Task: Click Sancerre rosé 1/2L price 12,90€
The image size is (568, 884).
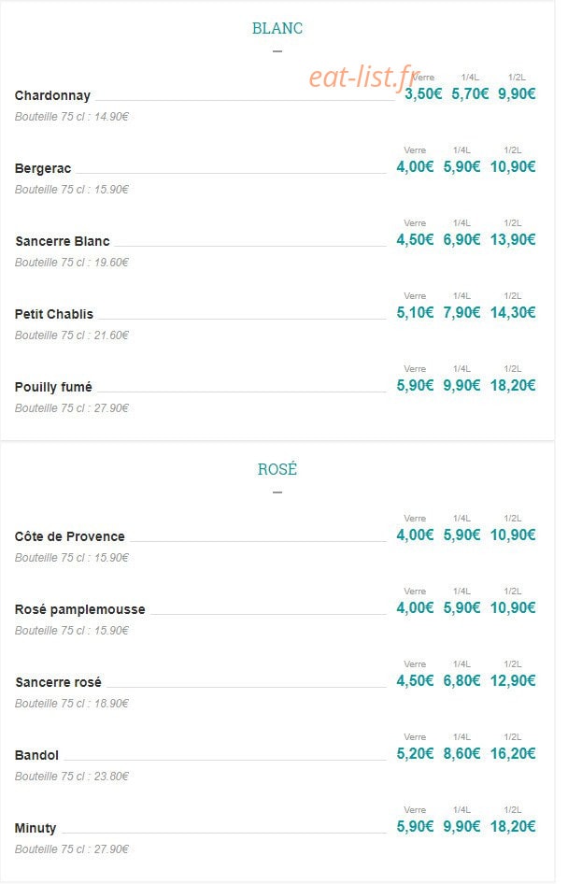Action: pos(513,681)
